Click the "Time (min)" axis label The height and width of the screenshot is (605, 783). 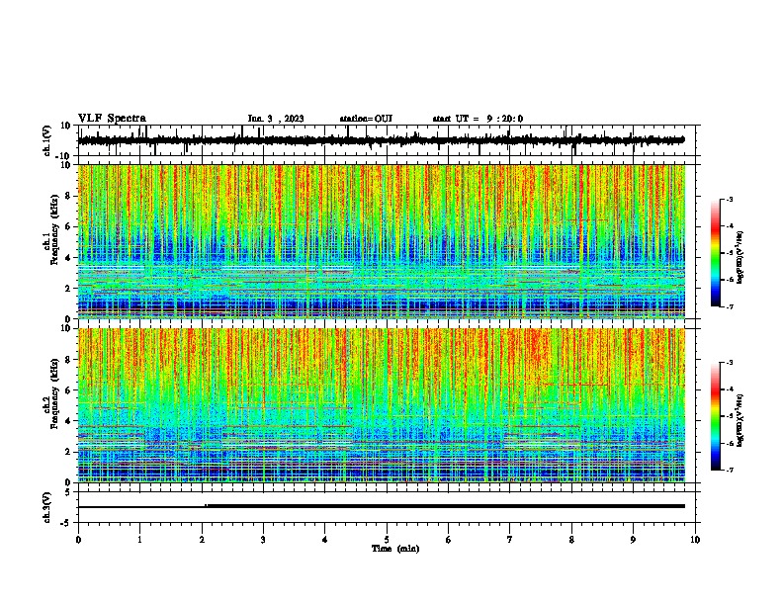point(395,549)
